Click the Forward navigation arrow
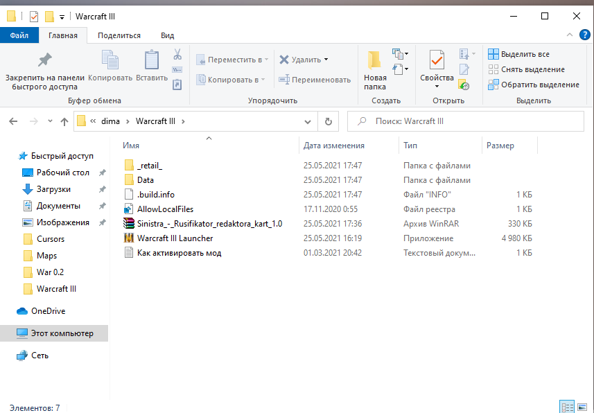The image size is (594, 413). click(x=34, y=121)
